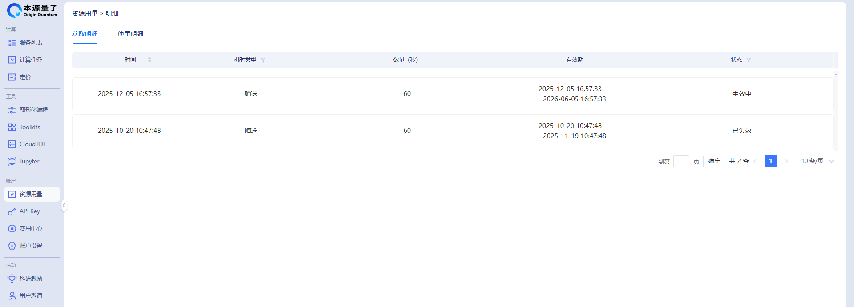Image resolution: width=854 pixels, height=307 pixels.
Task: Open the Jupyter icon
Action: point(12,162)
